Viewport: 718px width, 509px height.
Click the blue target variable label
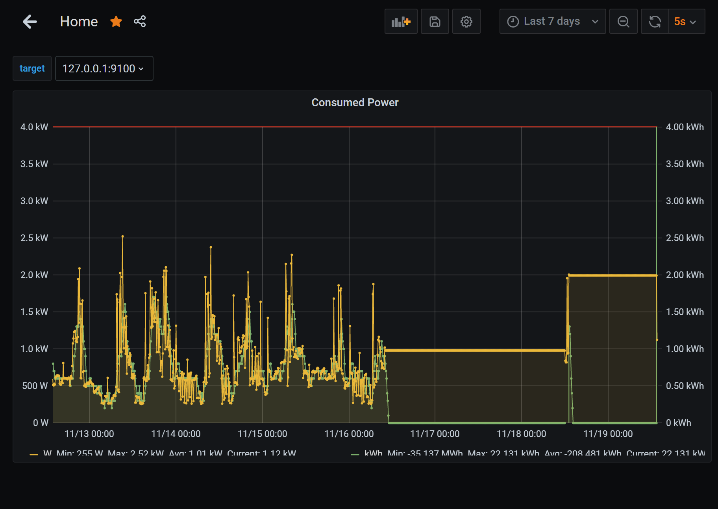(x=32, y=68)
